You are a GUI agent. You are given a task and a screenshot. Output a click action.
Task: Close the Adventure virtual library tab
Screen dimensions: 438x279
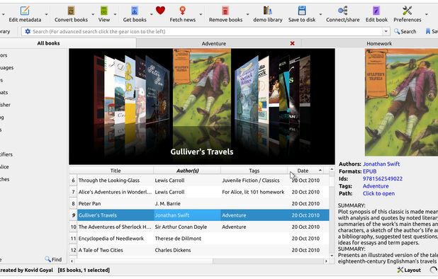[x=292, y=43]
